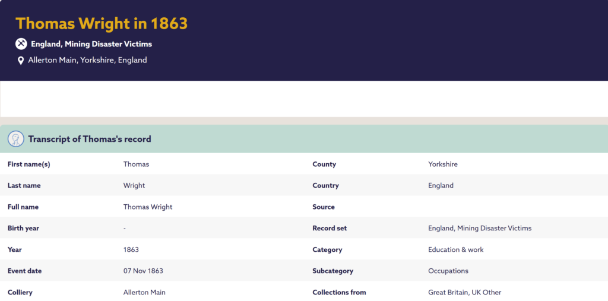Image resolution: width=608 pixels, height=301 pixels.
Task: Click the Thomas Wright in 1863 title
Action: point(101,24)
